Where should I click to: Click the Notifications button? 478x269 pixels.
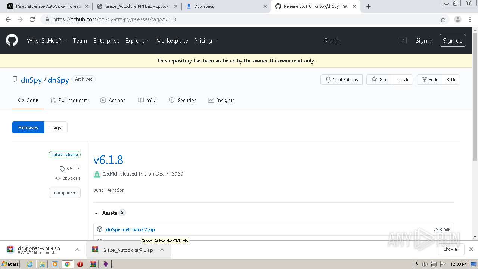tap(341, 80)
